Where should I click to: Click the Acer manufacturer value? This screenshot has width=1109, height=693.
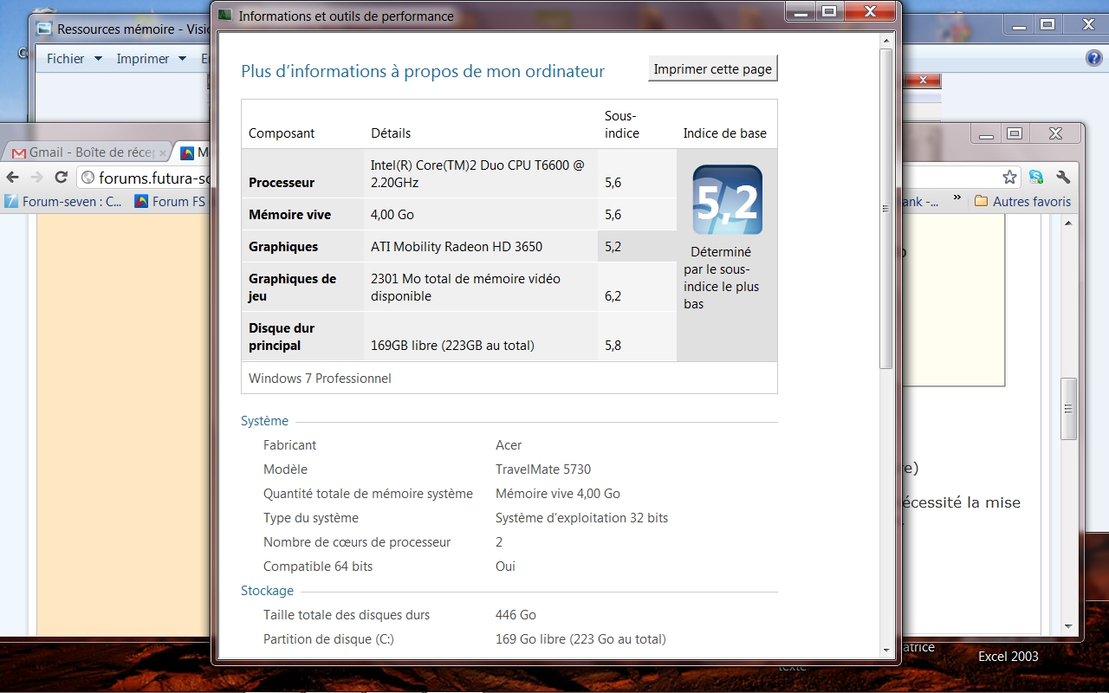(x=509, y=445)
